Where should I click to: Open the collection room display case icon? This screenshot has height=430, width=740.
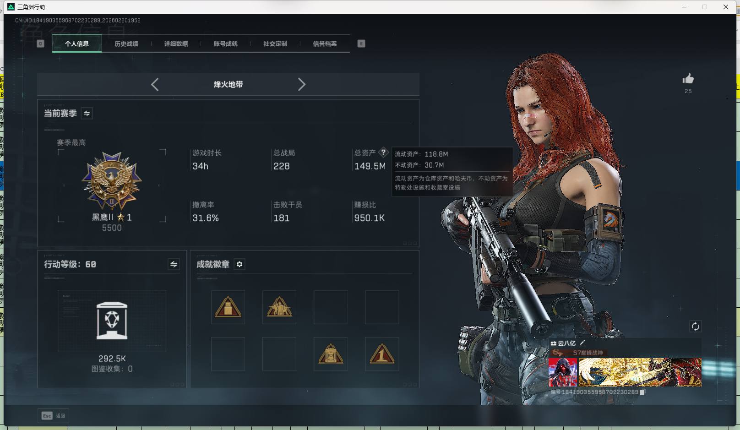tap(112, 321)
